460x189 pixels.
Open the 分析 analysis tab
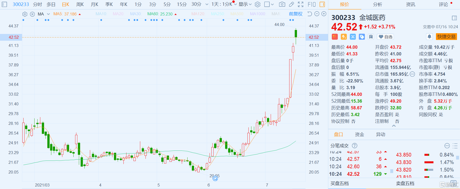(377, 4)
